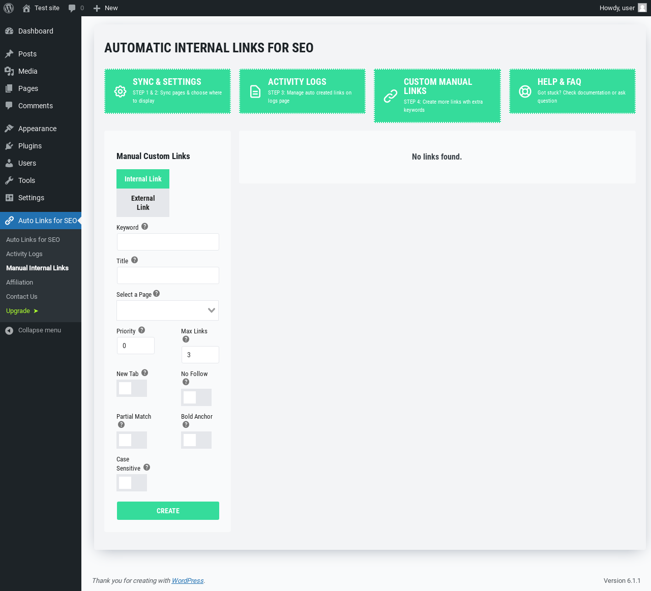Turn on the Case Sensitive switch
Screen dimensions: 651x591
[x=132, y=483]
